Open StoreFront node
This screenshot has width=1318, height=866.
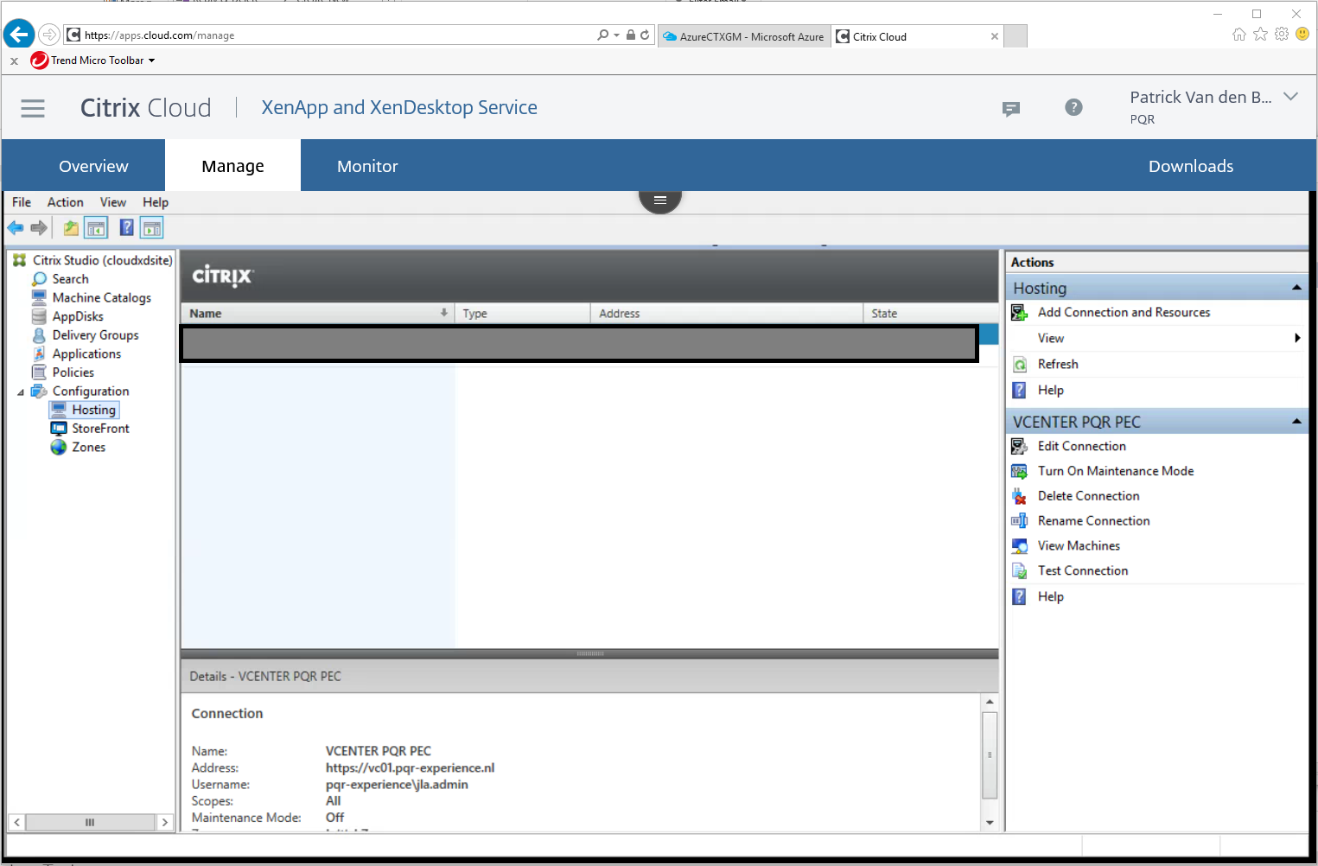100,429
